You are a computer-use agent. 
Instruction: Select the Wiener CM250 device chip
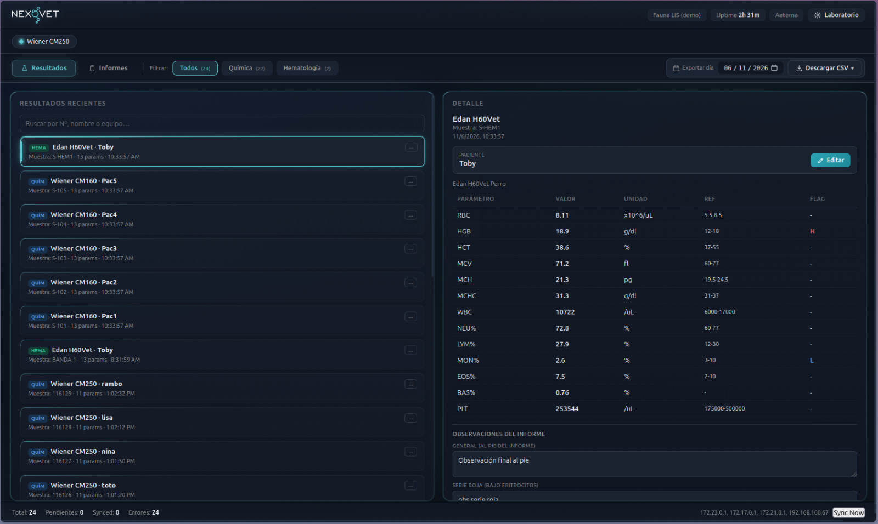44,42
